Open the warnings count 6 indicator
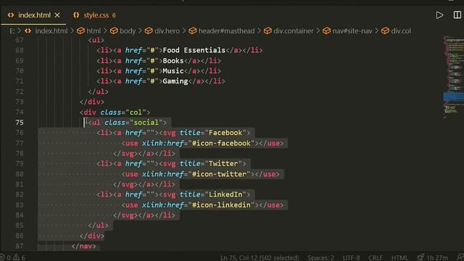This screenshot has width=464, height=261. pos(20,257)
